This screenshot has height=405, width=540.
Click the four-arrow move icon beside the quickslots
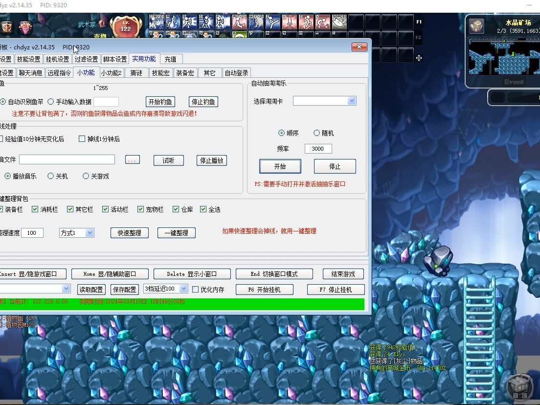(x=419, y=58)
